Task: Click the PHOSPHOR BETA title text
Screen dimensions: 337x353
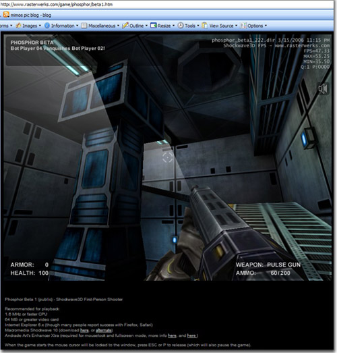Action: click(x=32, y=43)
